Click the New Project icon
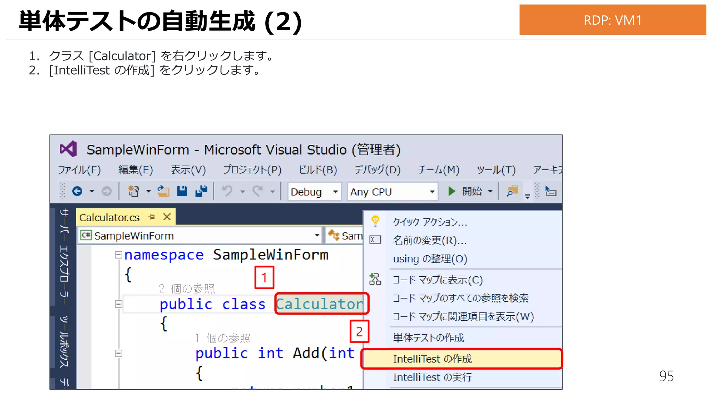The height and width of the screenshot is (400, 712). 133,191
